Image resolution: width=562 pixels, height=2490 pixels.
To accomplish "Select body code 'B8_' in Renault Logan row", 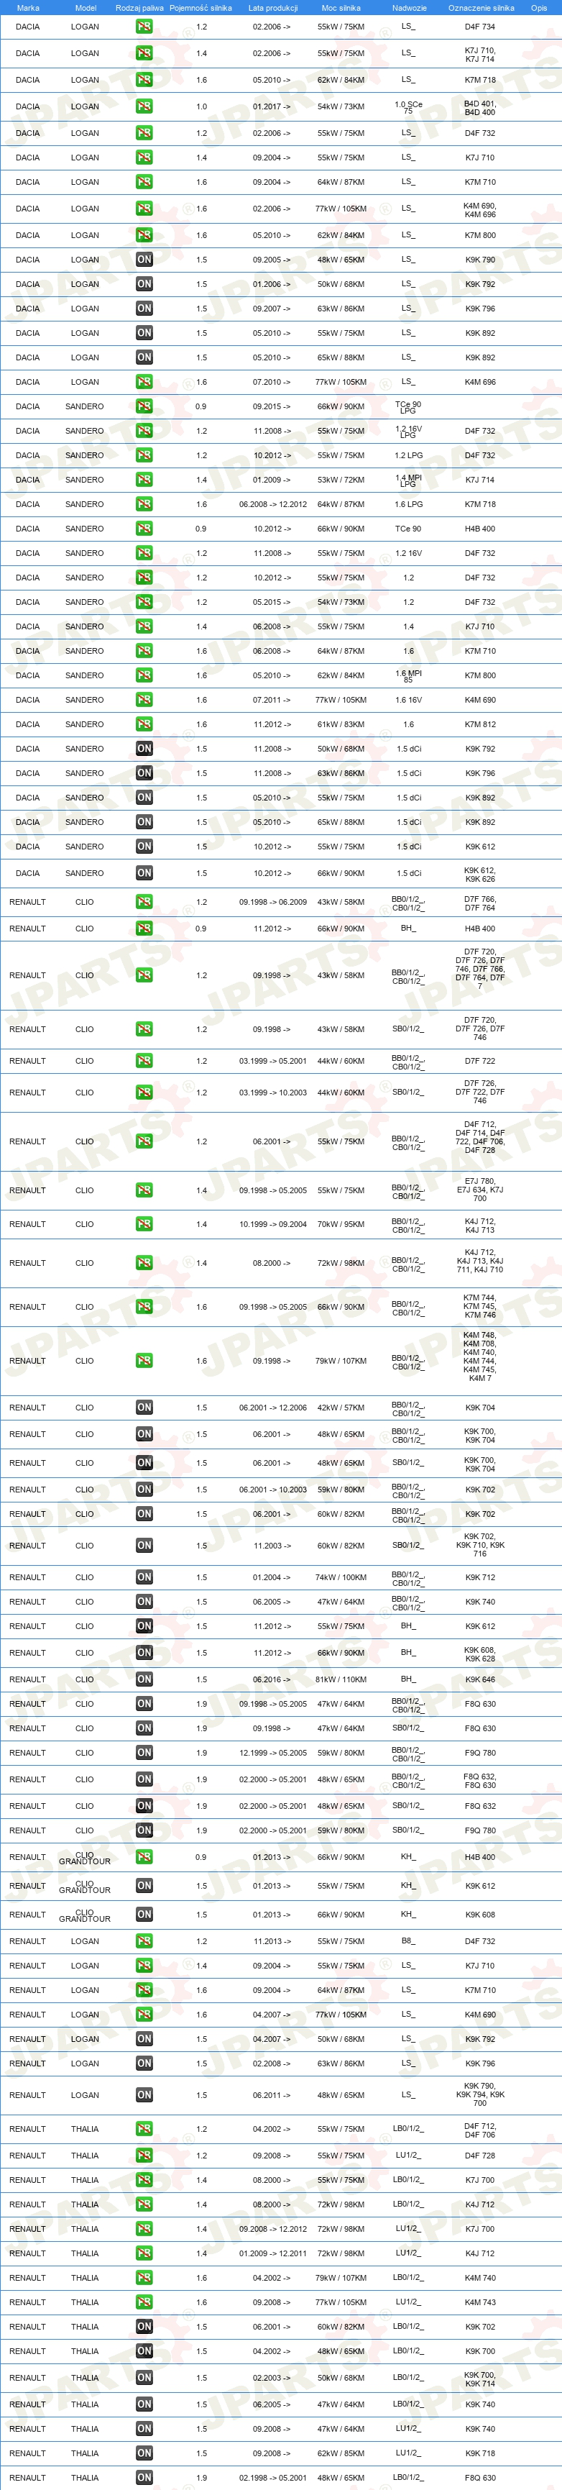I will pos(407,1940).
